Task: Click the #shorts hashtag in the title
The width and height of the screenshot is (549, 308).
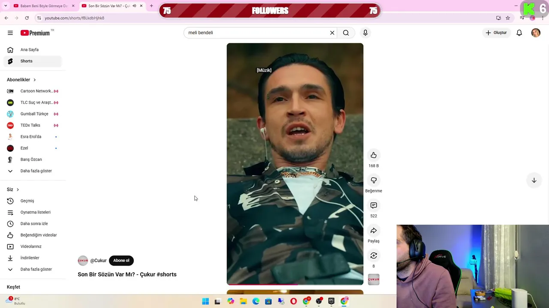Action: 166,275
